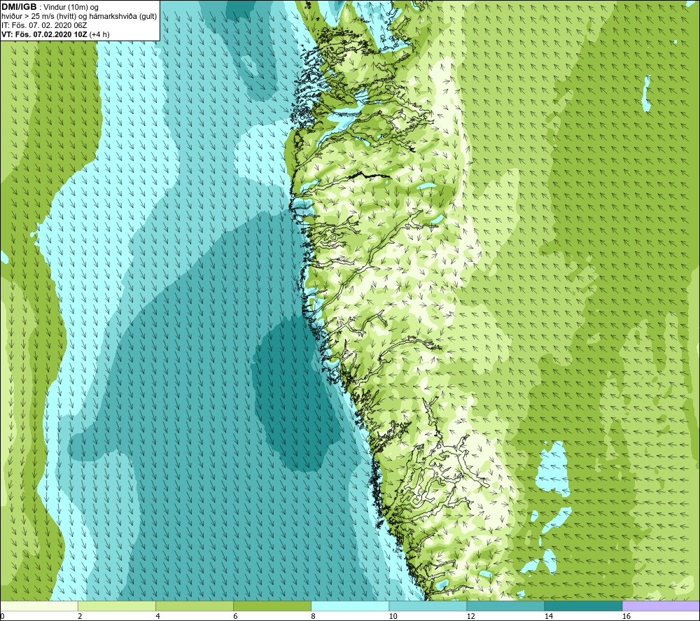Click the legend scale label '12'
Viewport: 700px width, 621px height.
(x=470, y=616)
